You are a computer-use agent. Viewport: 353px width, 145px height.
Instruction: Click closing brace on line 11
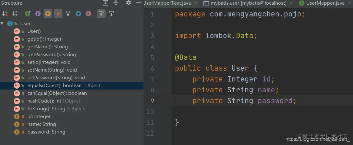pyautogui.click(x=177, y=122)
